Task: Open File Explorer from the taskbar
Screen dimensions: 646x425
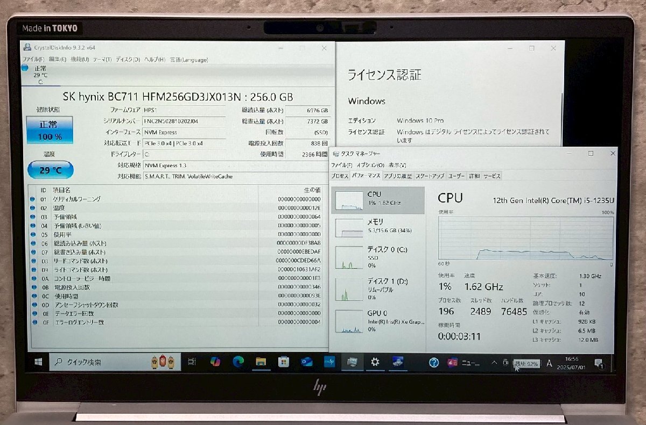Action: click(261, 362)
